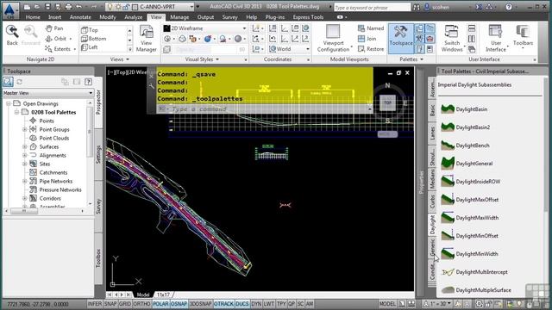Click the Toolspace help icon

pos(88,82)
